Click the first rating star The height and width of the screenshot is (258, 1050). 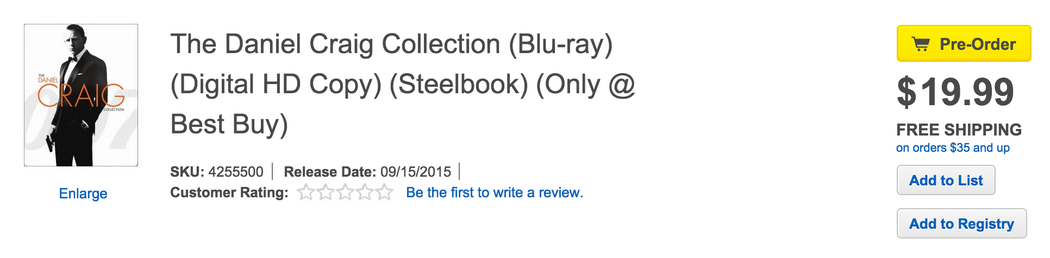coord(306,192)
